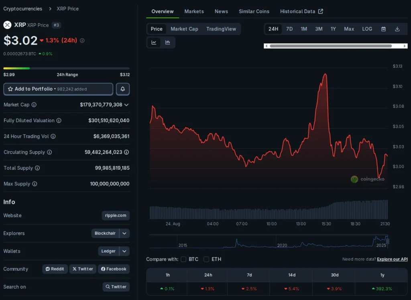Image resolution: width=411 pixels, height=300 pixels.
Task: Open the calendar date range icon
Action: (383, 29)
